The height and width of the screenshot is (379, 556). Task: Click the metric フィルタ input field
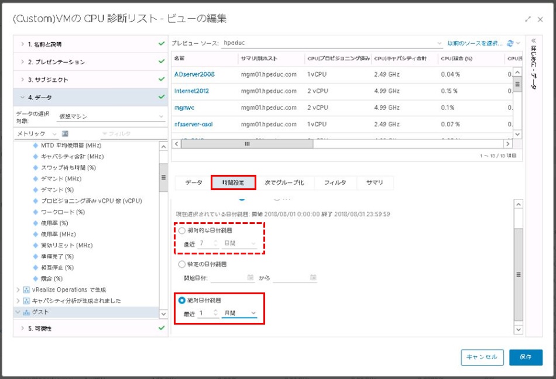pos(133,133)
